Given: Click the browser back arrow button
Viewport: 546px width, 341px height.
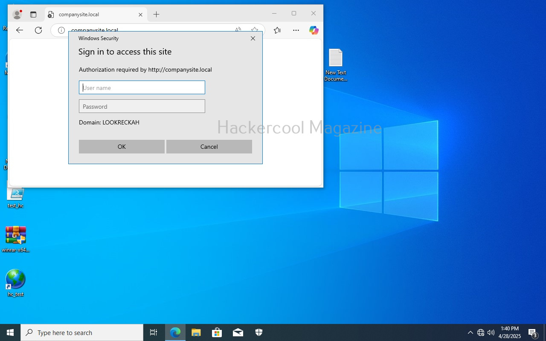Looking at the screenshot, I should tap(20, 30).
